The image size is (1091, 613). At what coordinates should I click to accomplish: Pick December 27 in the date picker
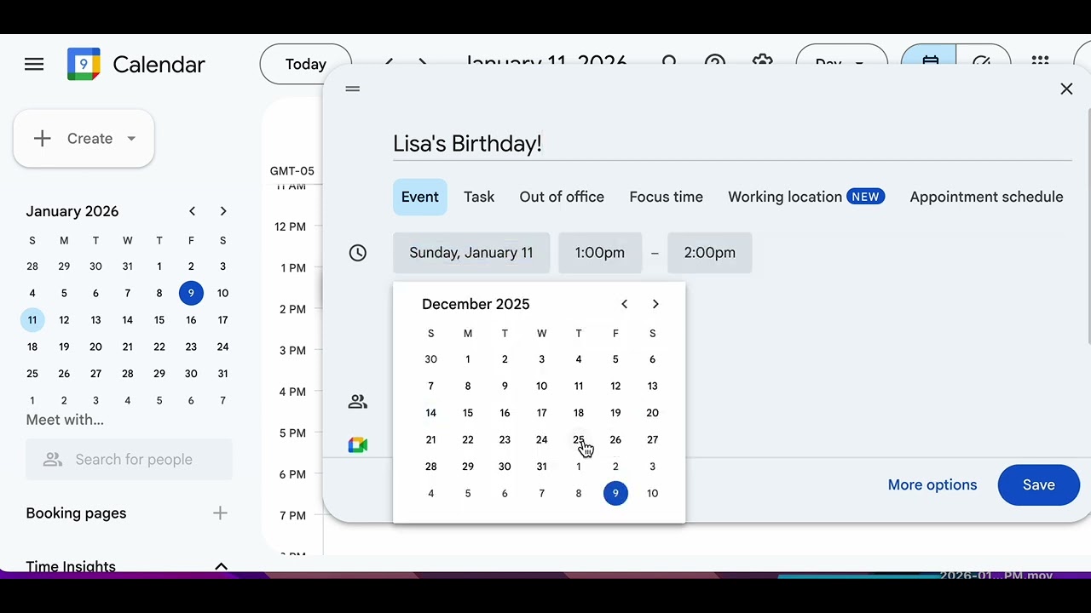click(x=653, y=440)
